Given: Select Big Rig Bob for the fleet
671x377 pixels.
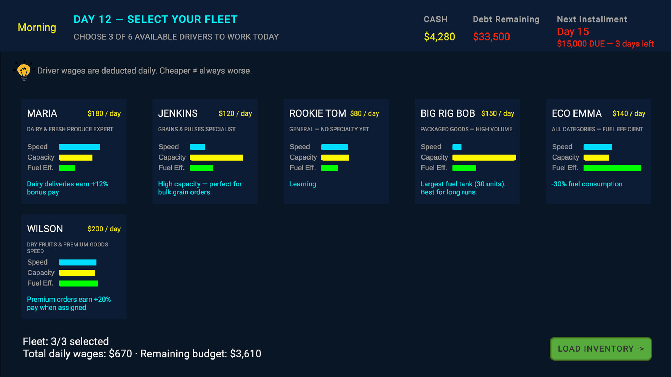Looking at the screenshot, I should (467, 151).
